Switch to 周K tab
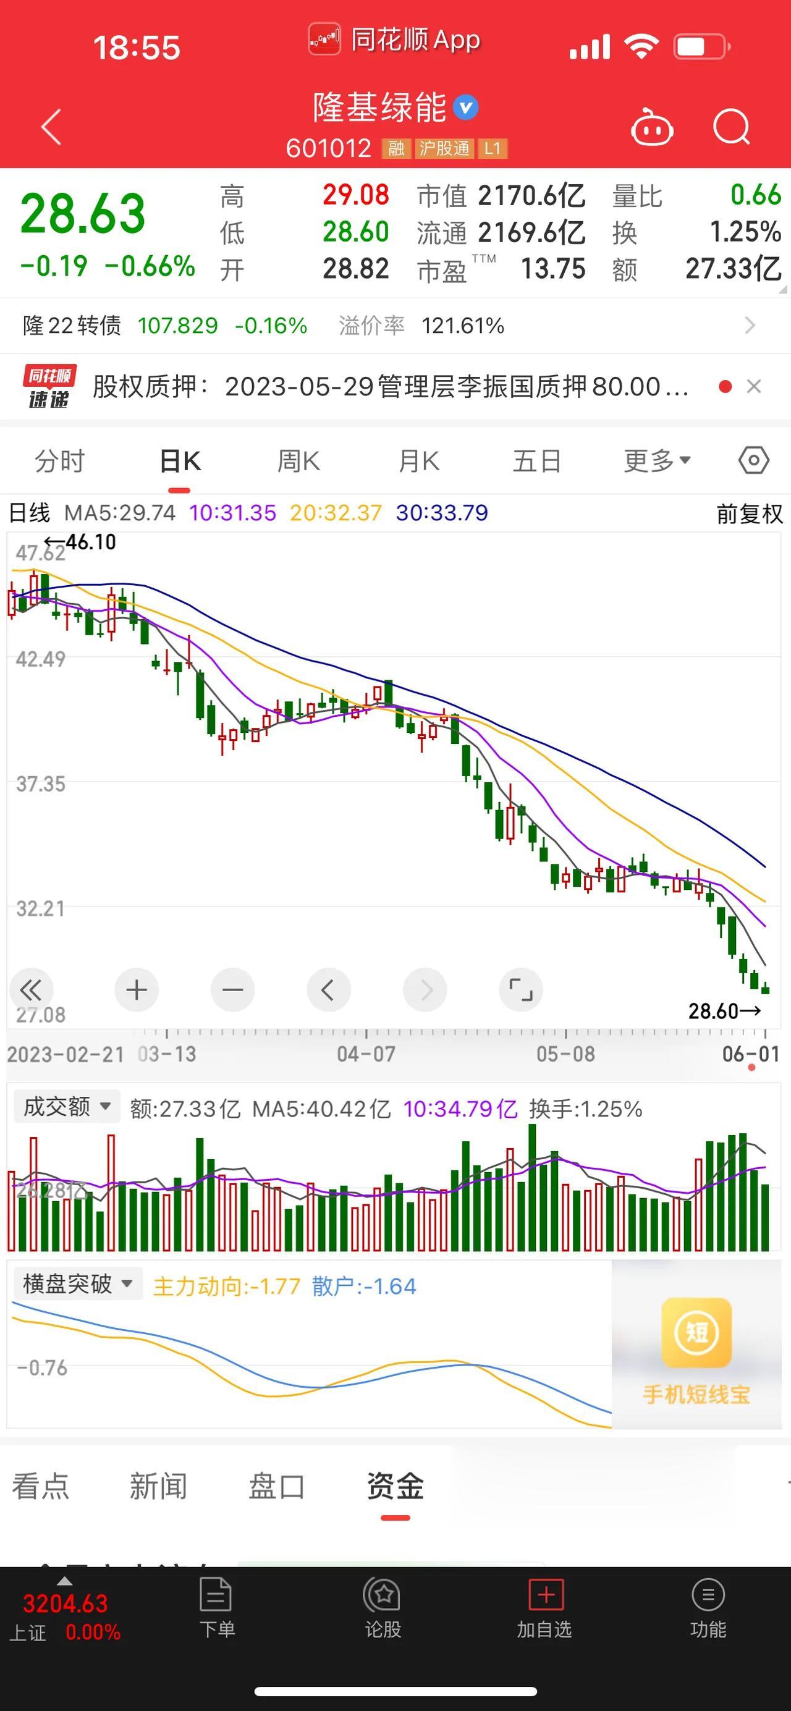This screenshot has width=791, height=1711. tap(298, 461)
